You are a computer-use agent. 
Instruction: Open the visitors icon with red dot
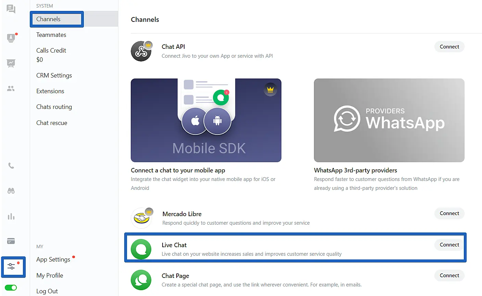11,38
